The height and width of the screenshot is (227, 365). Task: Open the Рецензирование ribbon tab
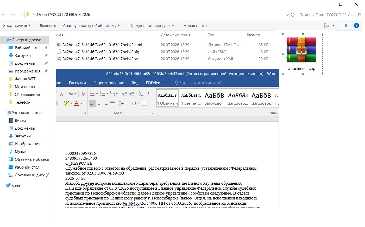(109, 83)
